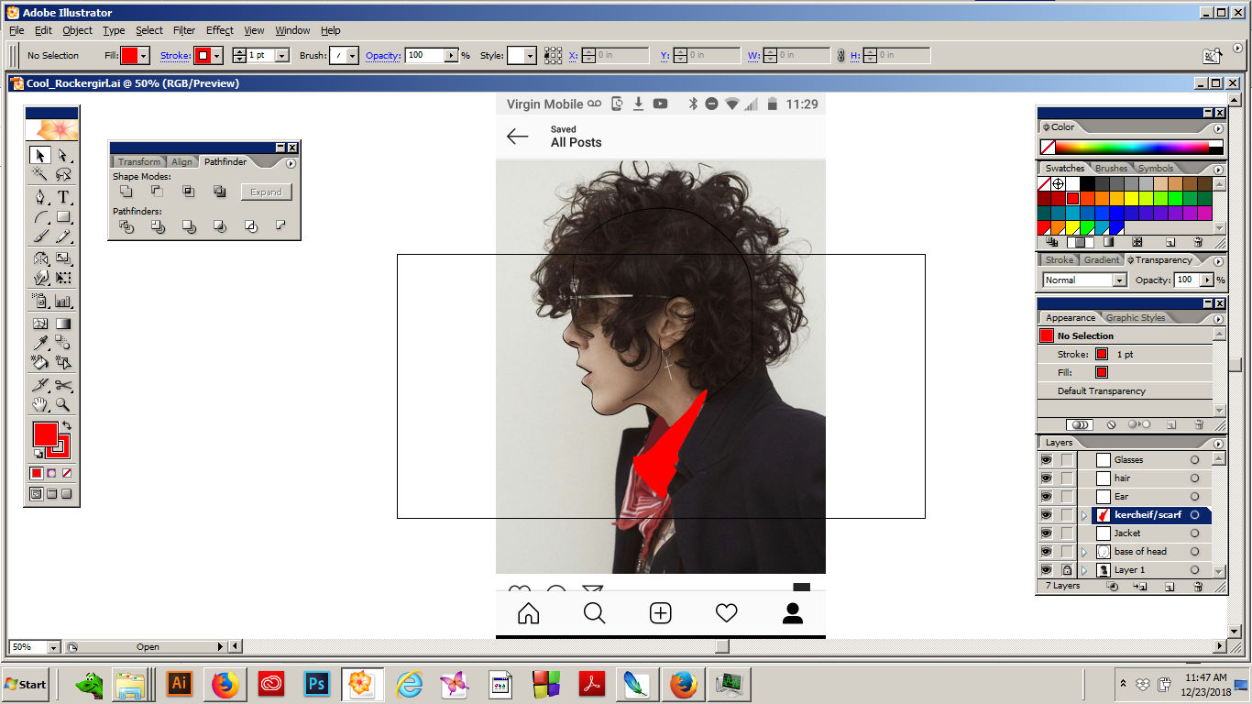Select the Column Graph tool

(x=63, y=301)
